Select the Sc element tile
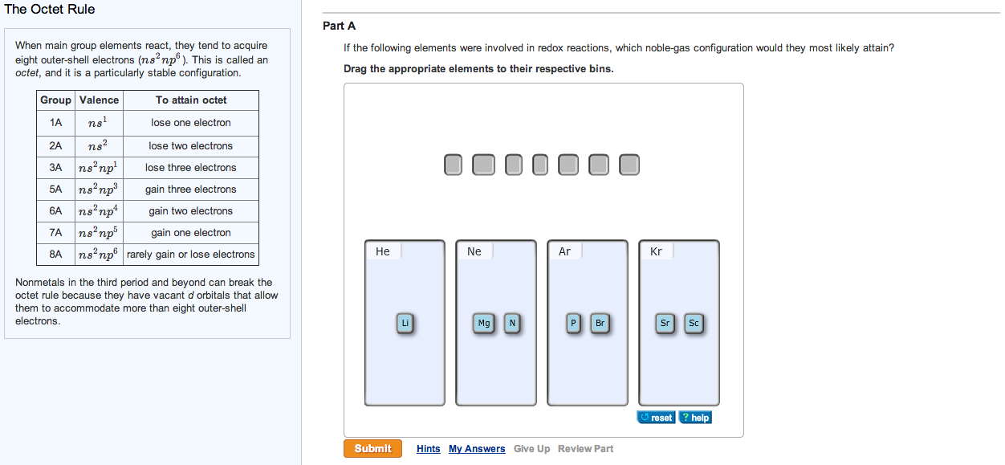Screen dimensions: 1005x465 point(694,324)
